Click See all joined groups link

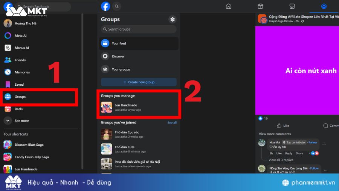[172, 123]
